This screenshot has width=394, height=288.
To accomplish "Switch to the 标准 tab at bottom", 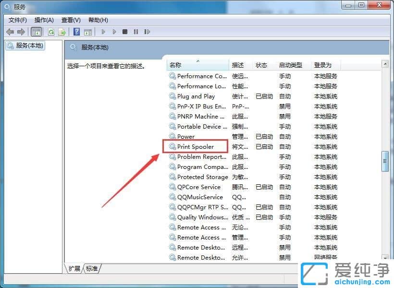I will pyautogui.click(x=91, y=269).
